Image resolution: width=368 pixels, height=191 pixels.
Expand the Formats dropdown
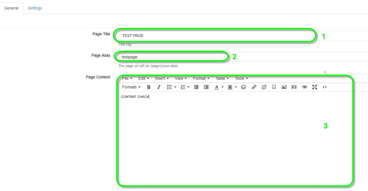131,87
